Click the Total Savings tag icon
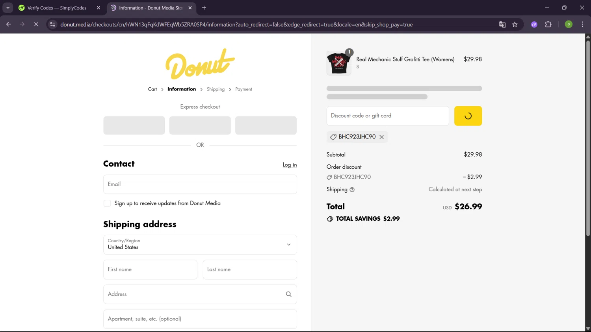The height and width of the screenshot is (332, 591). [330, 219]
